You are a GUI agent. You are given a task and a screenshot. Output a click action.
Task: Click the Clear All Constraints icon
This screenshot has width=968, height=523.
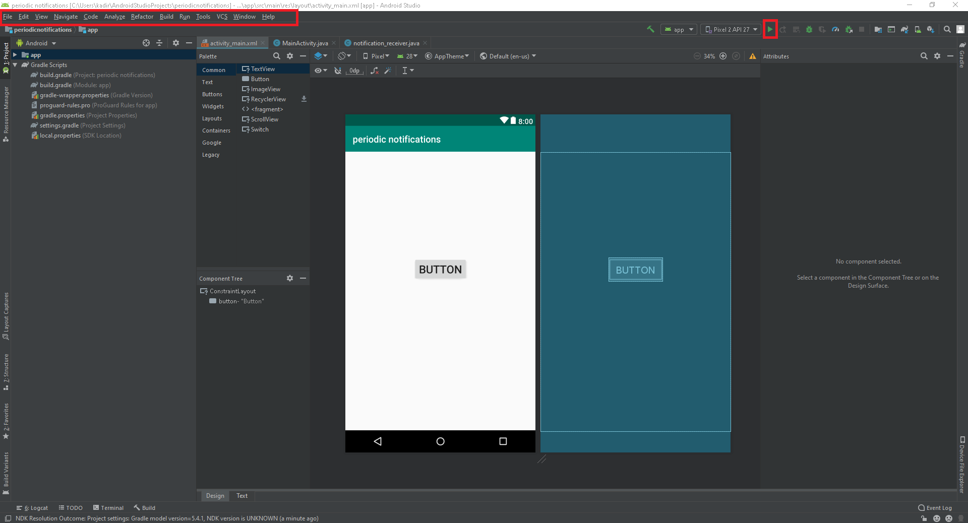(374, 71)
